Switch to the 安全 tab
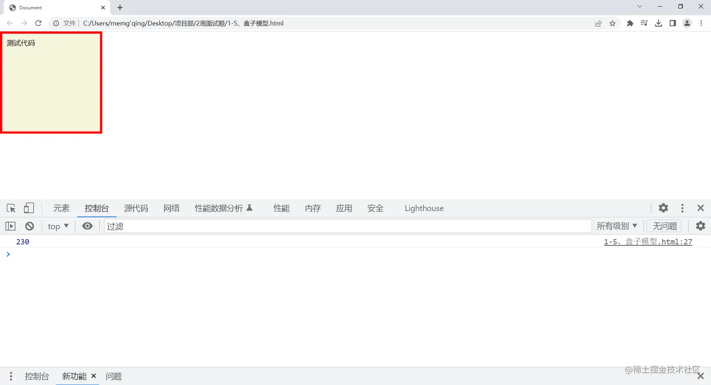This screenshot has height=385, width=711. click(375, 208)
